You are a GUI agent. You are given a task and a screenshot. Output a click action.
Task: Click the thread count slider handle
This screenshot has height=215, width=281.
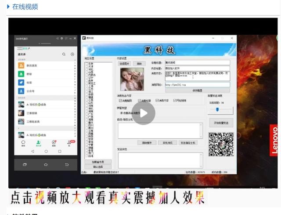pos(217,109)
